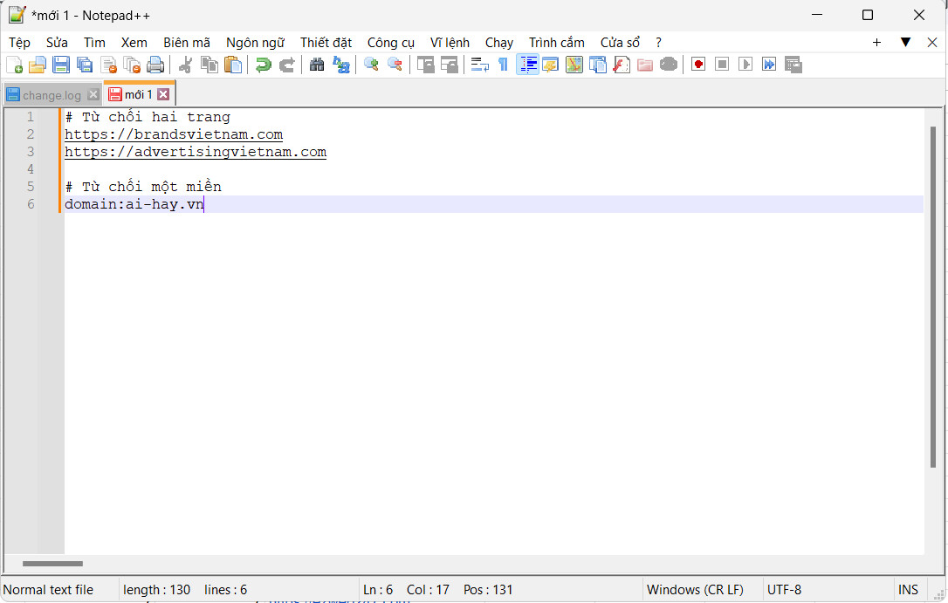The height and width of the screenshot is (603, 948).
Task: Toggle file monitoring (tail -f) icon
Action: (669, 65)
